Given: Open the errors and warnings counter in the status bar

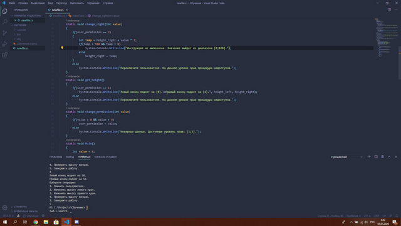Looking at the screenshot, I should 8,216.
